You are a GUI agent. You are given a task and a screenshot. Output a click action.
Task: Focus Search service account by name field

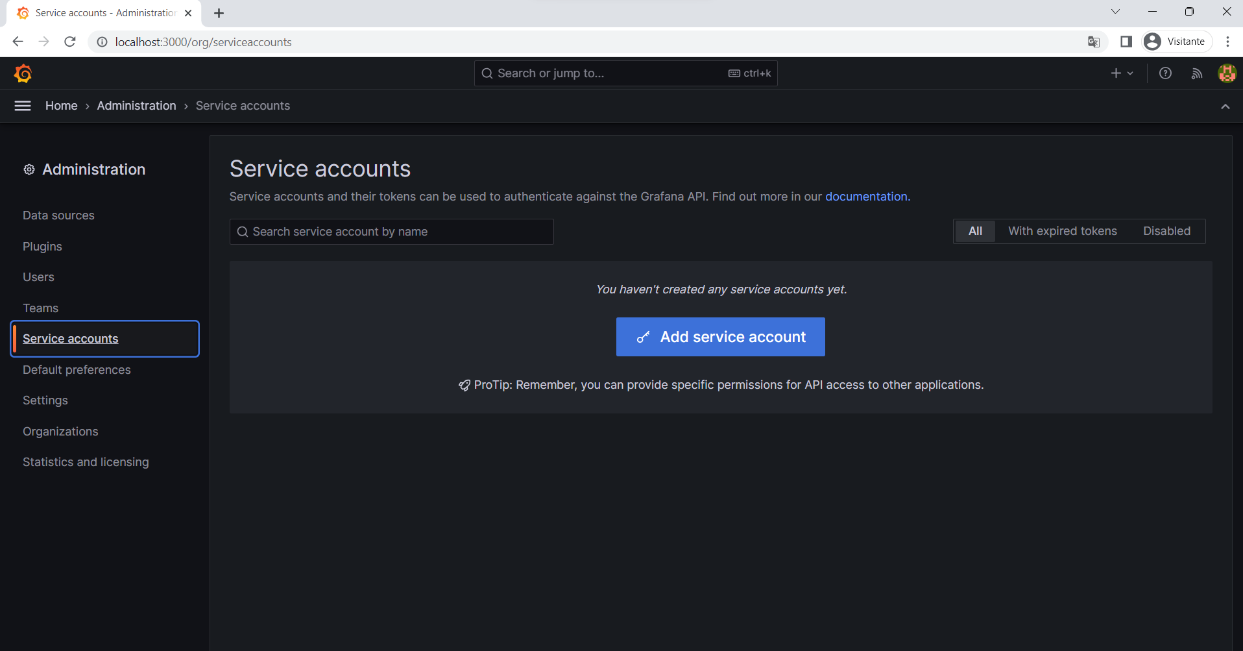[391, 232]
